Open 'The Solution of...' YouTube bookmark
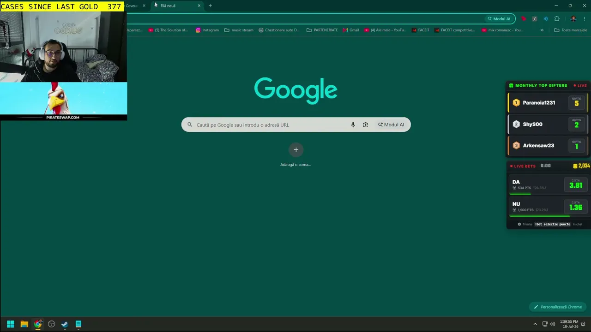591x332 pixels. coord(168,30)
